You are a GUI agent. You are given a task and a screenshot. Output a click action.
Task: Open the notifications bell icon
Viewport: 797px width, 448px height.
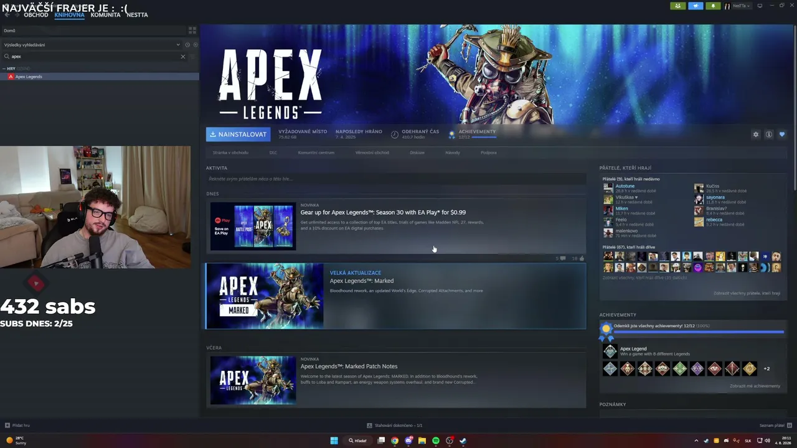713,6
